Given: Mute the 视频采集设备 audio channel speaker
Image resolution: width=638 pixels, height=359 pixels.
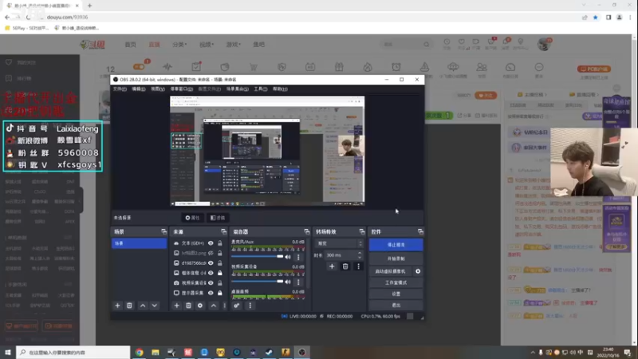Looking at the screenshot, I should 288,282.
